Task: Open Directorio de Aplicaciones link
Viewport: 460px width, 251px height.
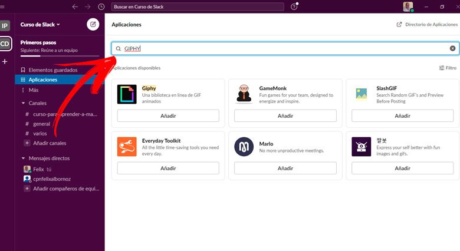Action: tap(427, 24)
